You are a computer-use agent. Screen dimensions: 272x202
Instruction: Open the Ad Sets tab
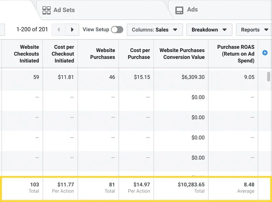(64, 10)
